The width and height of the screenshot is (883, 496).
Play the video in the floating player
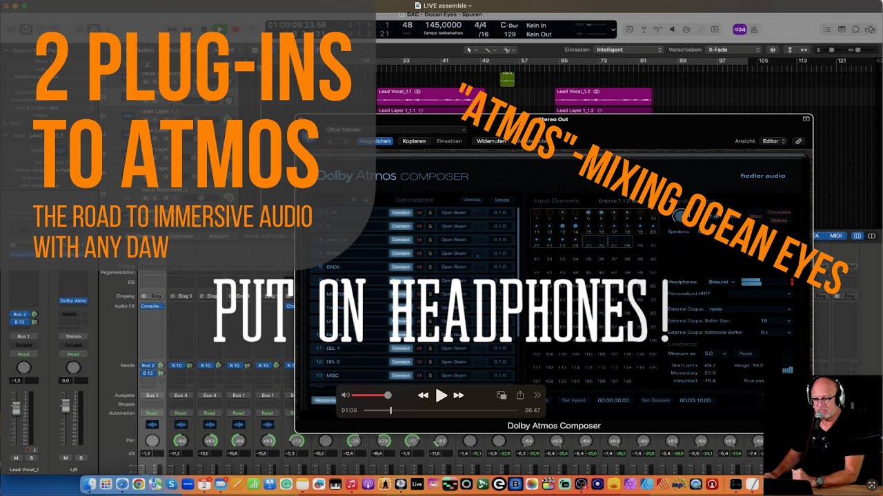point(441,395)
